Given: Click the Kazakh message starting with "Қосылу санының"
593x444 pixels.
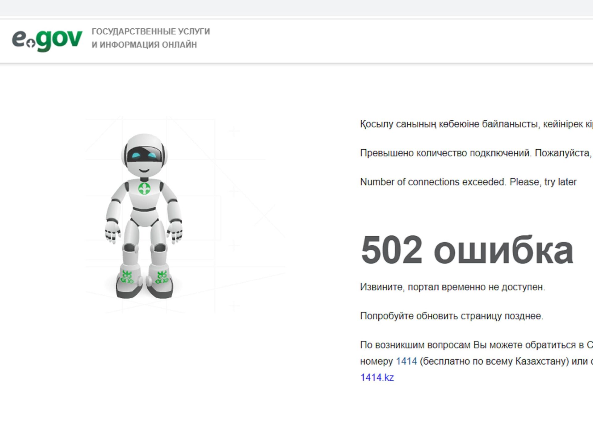Looking at the screenshot, I should (x=476, y=124).
